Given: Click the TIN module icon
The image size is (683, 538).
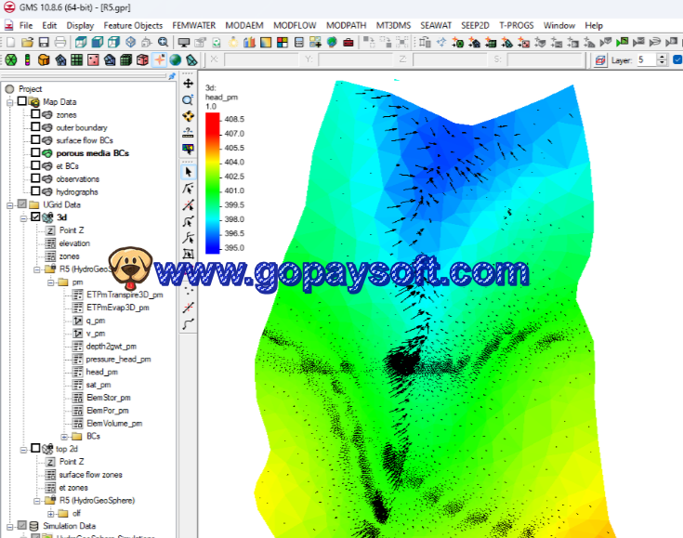Looking at the screenshot, I should coord(11,59).
